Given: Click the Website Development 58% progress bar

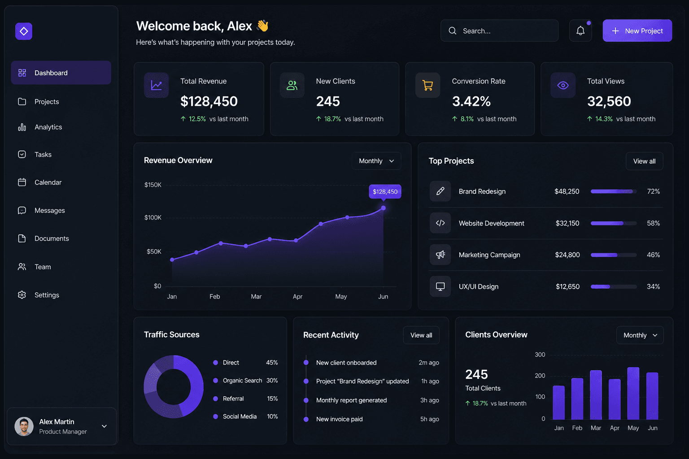Looking at the screenshot, I should pyautogui.click(x=614, y=223).
